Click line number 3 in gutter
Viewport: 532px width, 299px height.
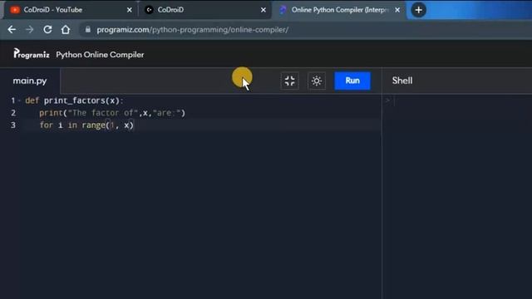13,125
